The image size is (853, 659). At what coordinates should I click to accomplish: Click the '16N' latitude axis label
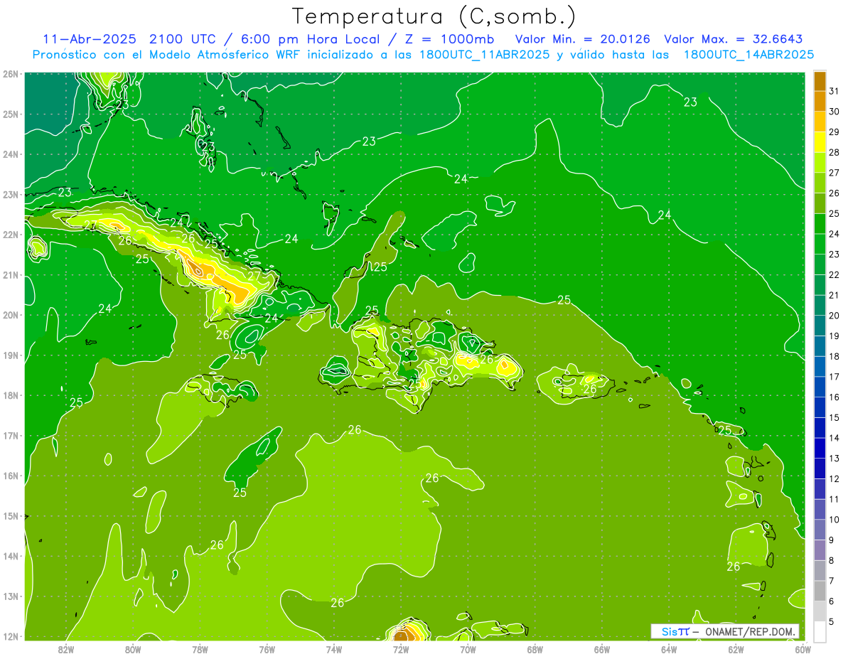click(x=11, y=476)
